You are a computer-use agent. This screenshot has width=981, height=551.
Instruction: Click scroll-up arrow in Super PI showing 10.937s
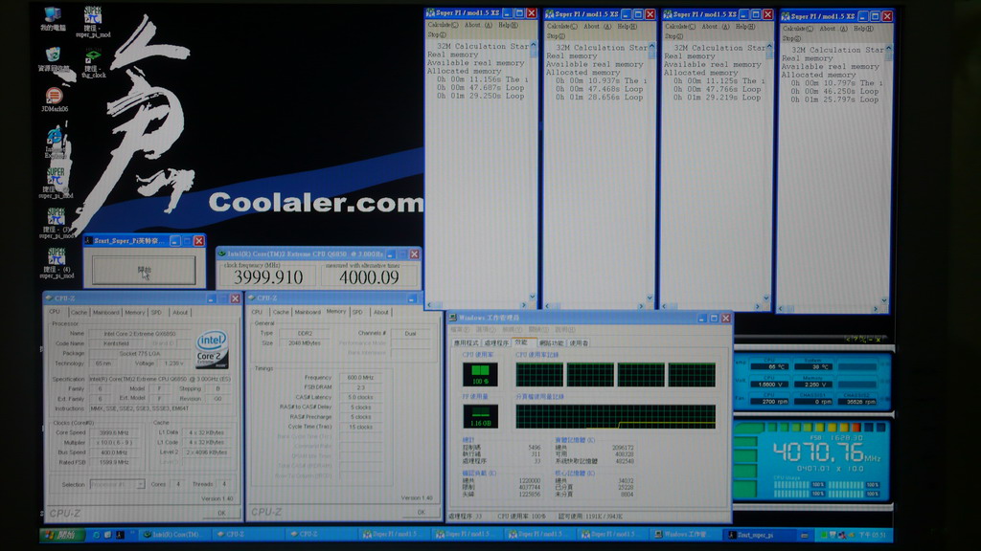pos(651,47)
